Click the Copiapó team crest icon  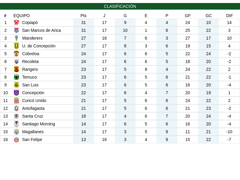[16, 23]
